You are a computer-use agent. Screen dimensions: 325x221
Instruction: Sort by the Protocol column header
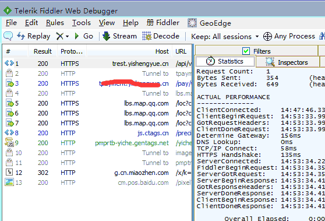(72, 51)
